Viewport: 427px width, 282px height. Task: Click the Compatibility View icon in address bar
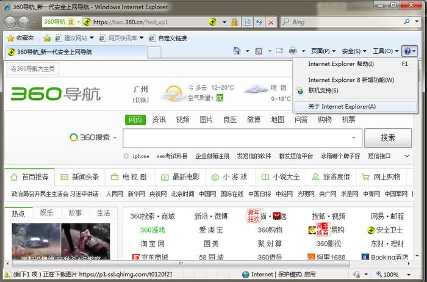pos(247,22)
